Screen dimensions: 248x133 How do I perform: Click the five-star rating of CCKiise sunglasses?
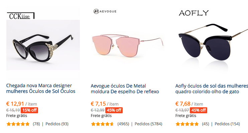[x=18, y=124]
